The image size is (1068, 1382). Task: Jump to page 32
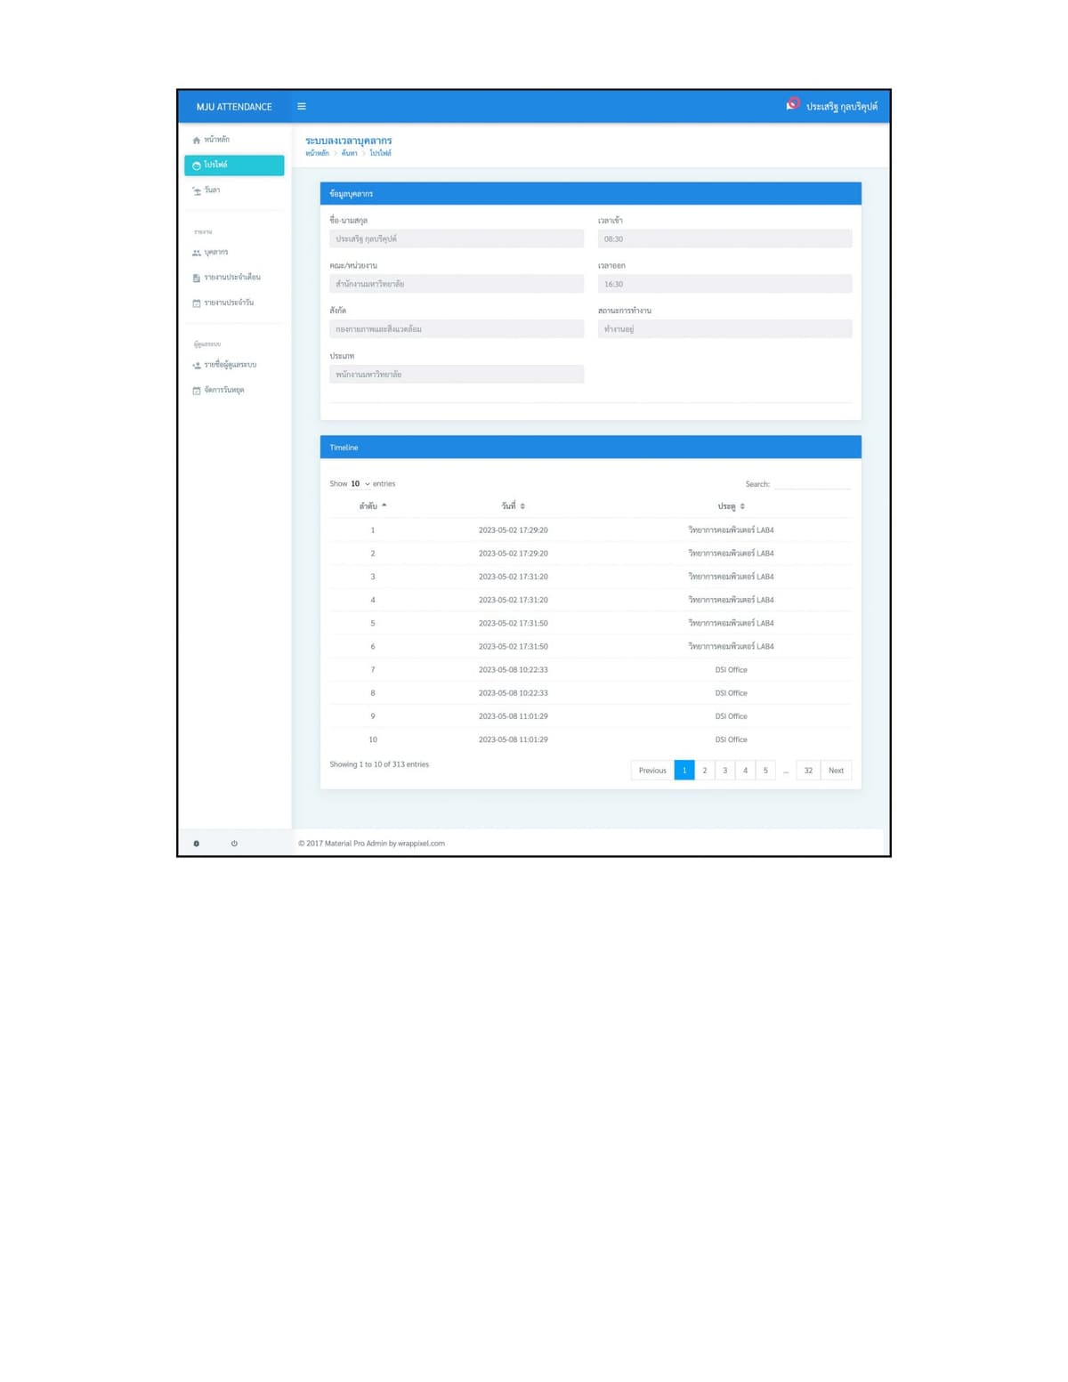coord(808,771)
